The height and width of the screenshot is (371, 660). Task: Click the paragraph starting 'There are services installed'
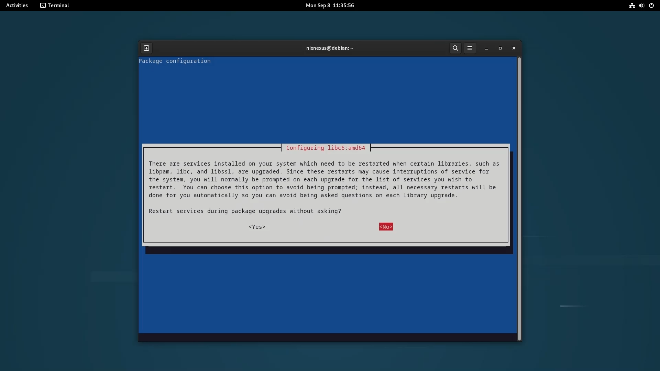323,179
